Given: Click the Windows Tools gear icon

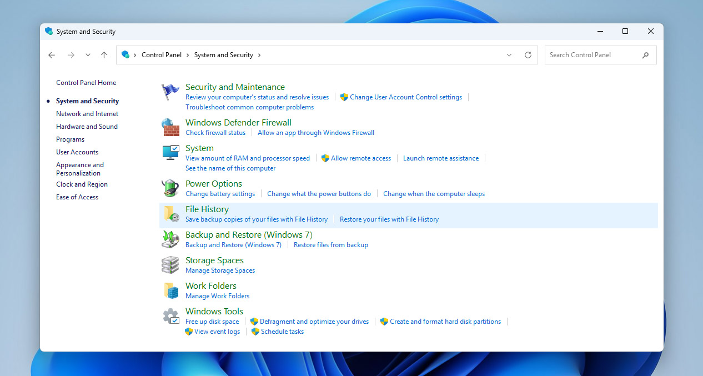Looking at the screenshot, I should pos(171,316).
